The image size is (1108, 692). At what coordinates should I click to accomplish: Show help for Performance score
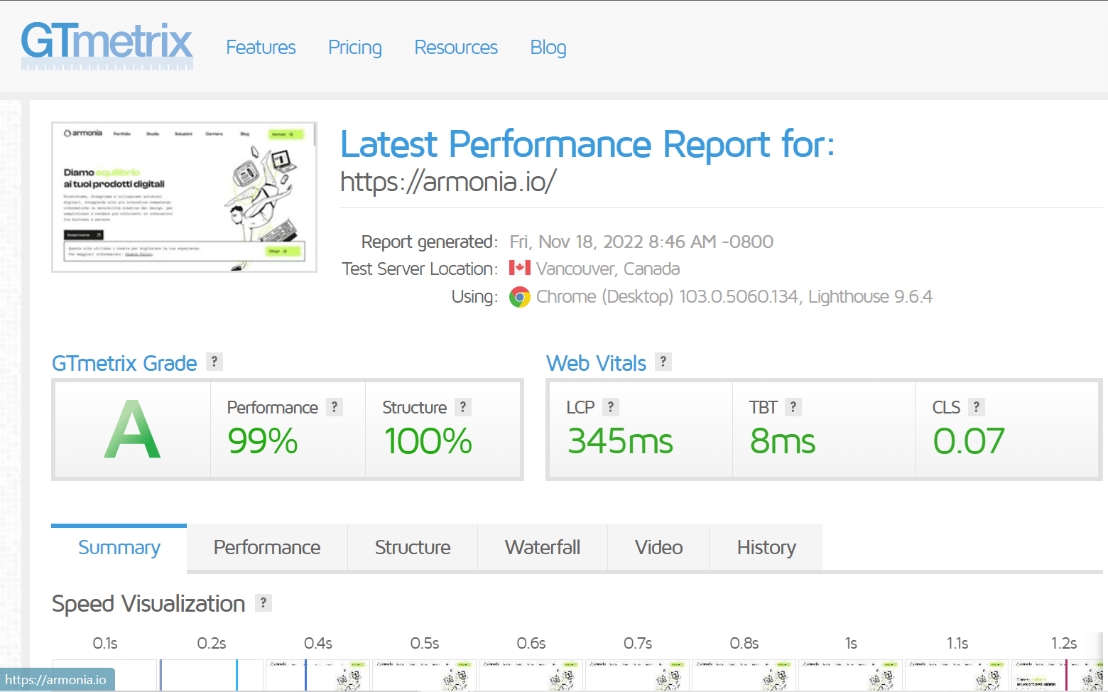335,407
